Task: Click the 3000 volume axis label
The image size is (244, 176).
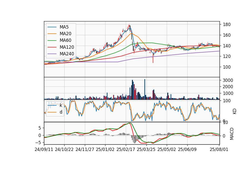Action: [x=228, y=80]
